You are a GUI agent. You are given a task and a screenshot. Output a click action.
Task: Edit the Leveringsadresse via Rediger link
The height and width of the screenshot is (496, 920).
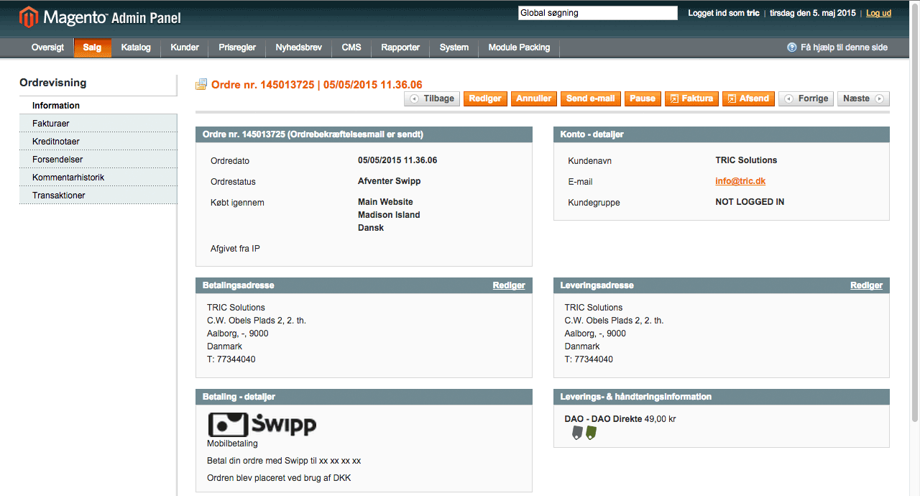point(866,285)
